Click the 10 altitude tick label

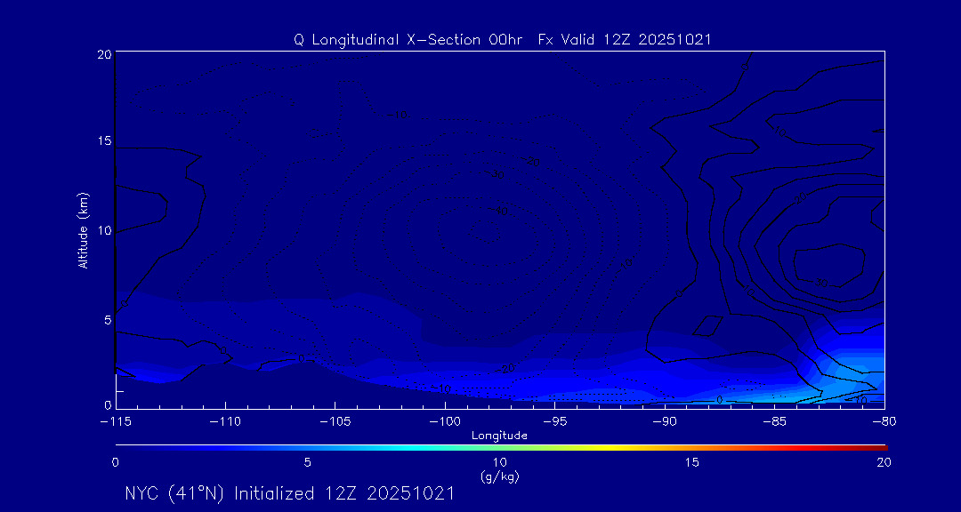tap(102, 230)
